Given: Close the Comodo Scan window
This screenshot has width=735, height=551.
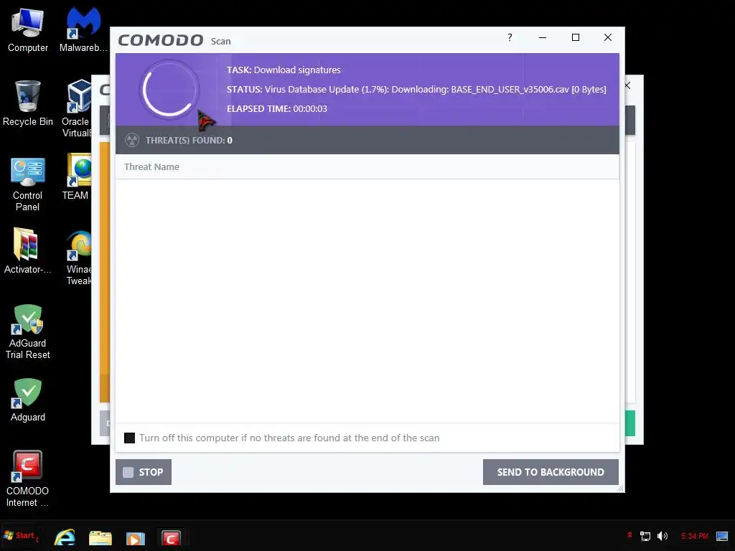Looking at the screenshot, I should 608,37.
